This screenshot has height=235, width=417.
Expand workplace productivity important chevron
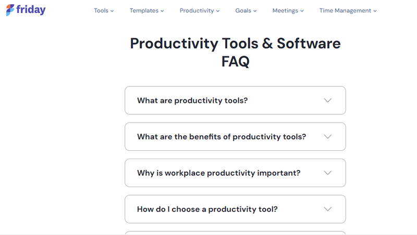tap(328, 173)
